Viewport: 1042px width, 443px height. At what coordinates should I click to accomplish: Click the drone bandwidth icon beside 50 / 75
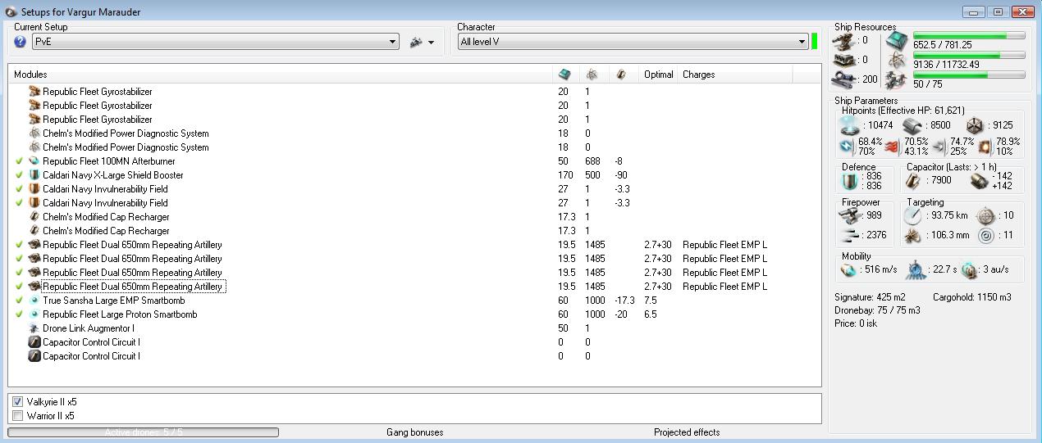[x=897, y=79]
